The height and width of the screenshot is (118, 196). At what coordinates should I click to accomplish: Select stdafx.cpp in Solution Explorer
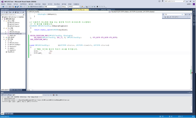(x=12, y=36)
